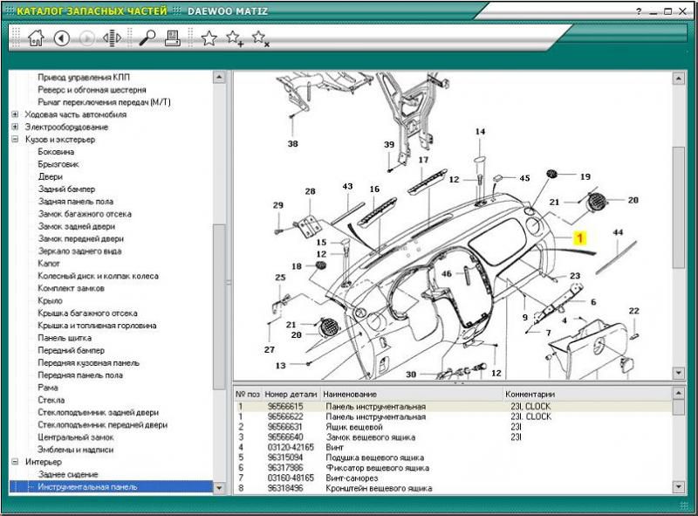Expand the Ходовая часть автомобиля node

[x=15, y=114]
